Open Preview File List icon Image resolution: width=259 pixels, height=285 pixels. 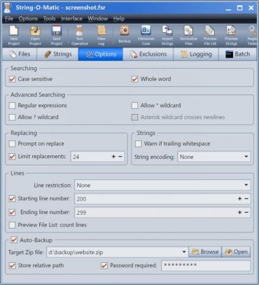coord(210,35)
